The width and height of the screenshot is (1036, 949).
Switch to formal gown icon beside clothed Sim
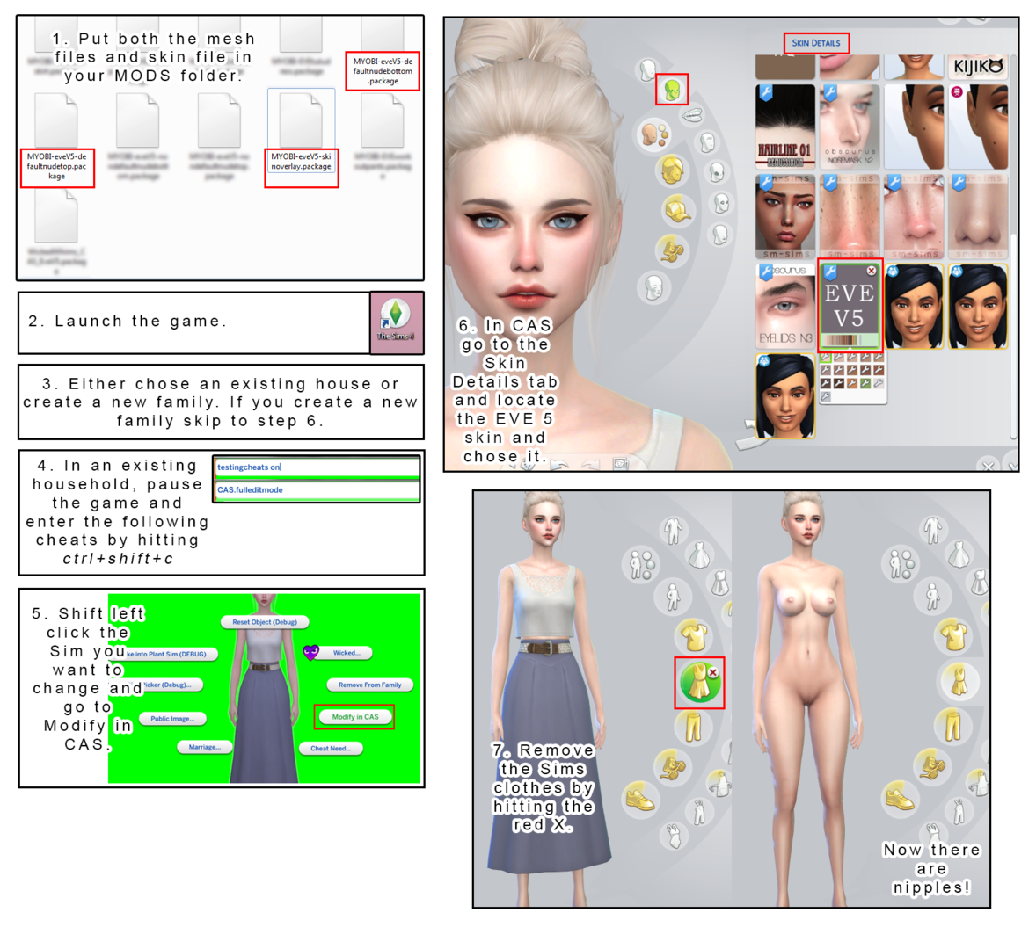(x=698, y=554)
